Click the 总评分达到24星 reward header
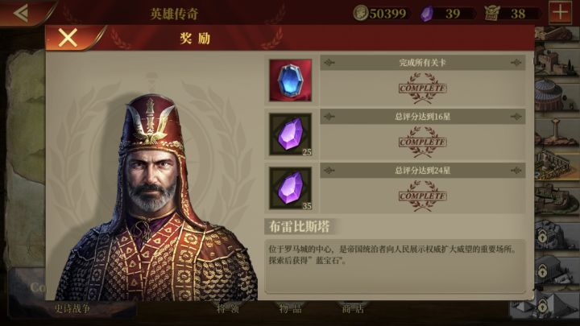The width and height of the screenshot is (580, 326). point(422,171)
